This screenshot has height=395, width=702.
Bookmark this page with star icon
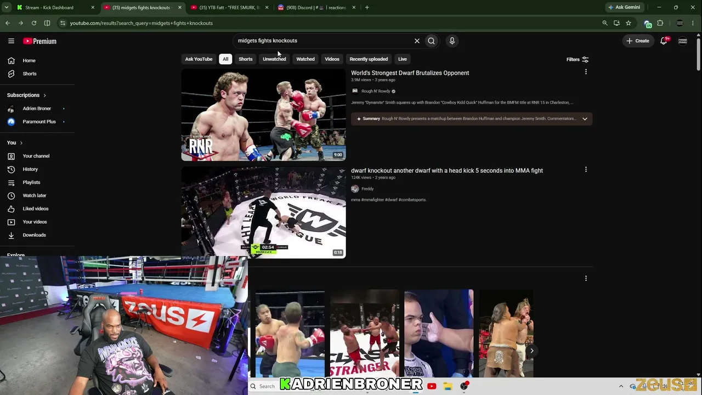pos(629,23)
